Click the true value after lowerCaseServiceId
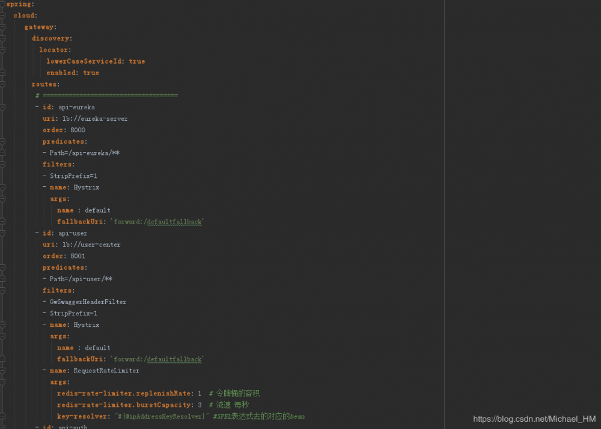This screenshot has height=429, width=601. point(137,61)
